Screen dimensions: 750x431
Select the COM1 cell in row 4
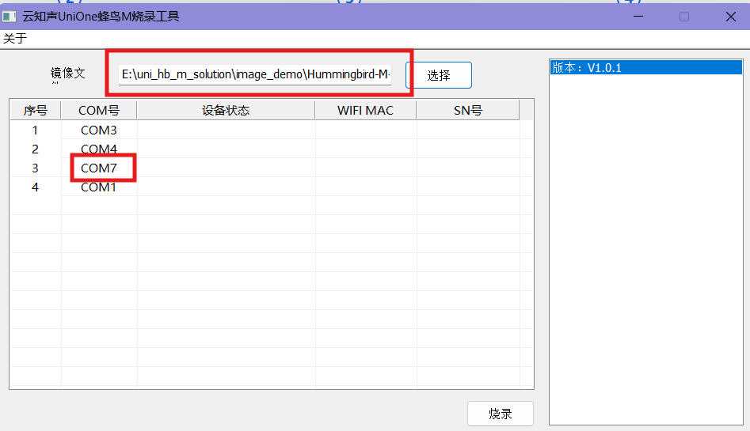click(99, 187)
